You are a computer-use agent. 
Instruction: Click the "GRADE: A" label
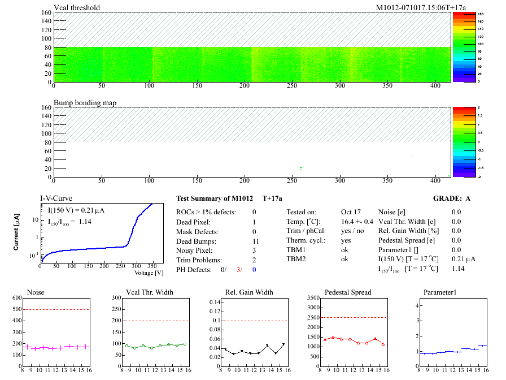(452, 198)
